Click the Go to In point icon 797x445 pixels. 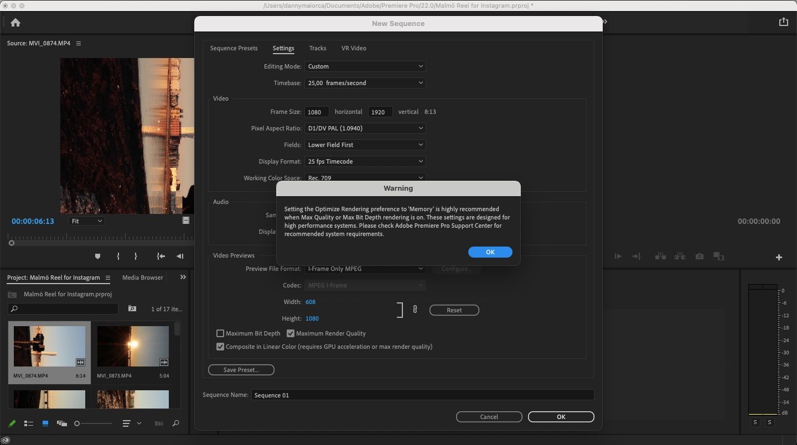click(161, 256)
